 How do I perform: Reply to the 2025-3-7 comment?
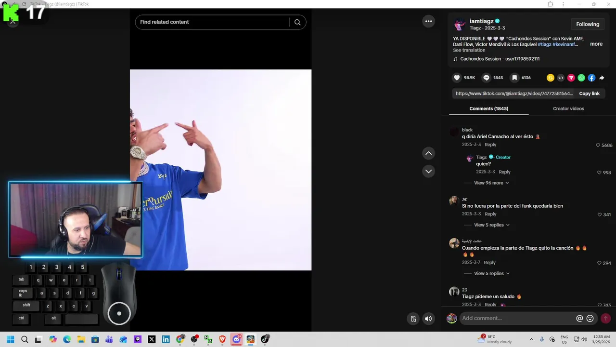(x=489, y=263)
